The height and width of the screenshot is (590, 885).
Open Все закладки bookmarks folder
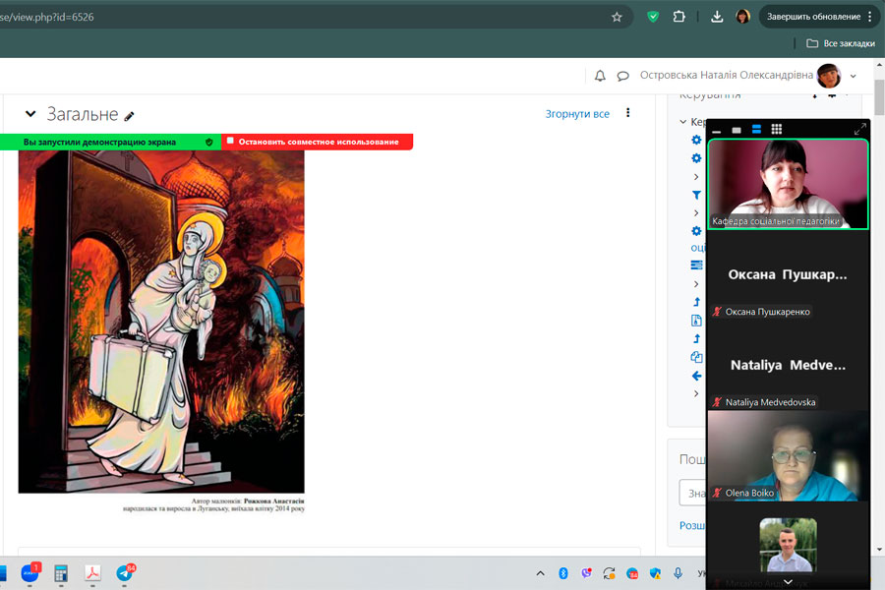pos(840,43)
